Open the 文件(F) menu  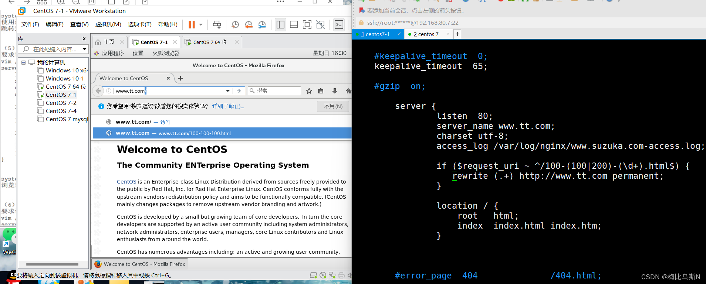pyautogui.click(x=30, y=24)
